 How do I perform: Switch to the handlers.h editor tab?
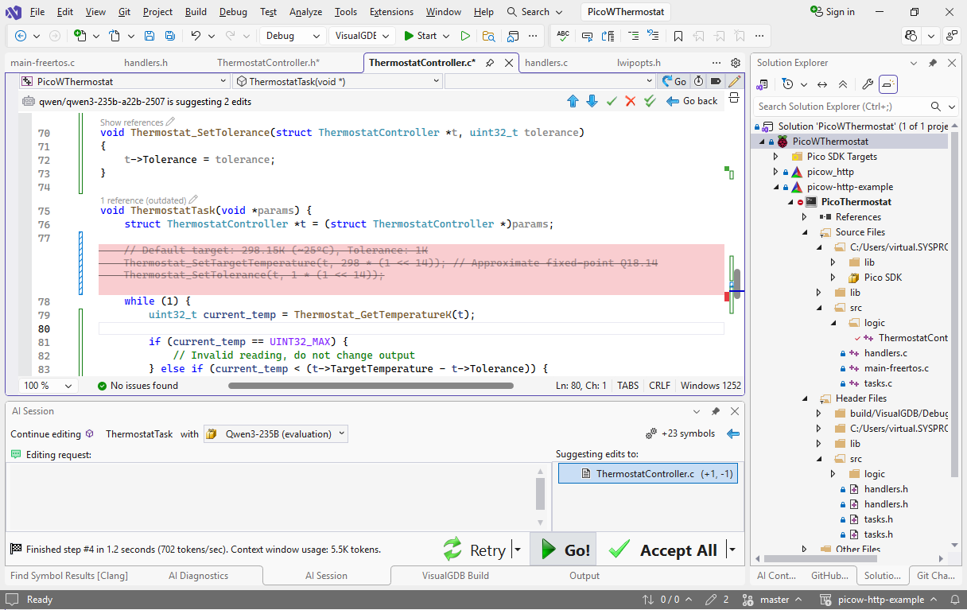146,63
